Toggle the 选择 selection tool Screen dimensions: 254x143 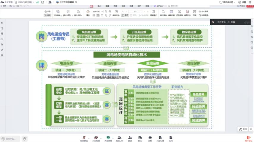(48, 15)
